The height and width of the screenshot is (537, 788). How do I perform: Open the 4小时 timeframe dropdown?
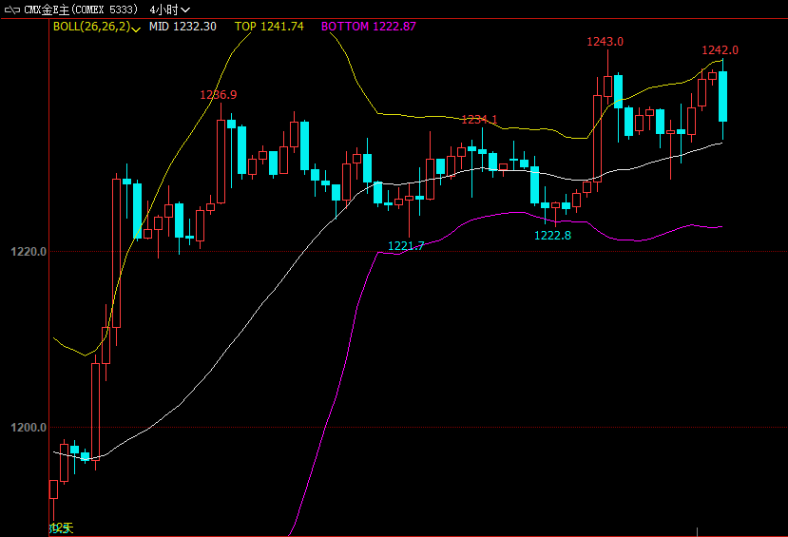[170, 10]
